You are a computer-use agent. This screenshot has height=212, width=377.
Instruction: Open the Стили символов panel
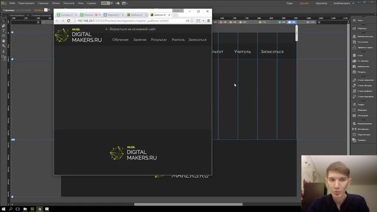point(363,80)
